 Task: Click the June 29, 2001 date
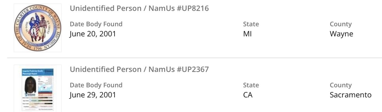pyautogui.click(x=93, y=95)
